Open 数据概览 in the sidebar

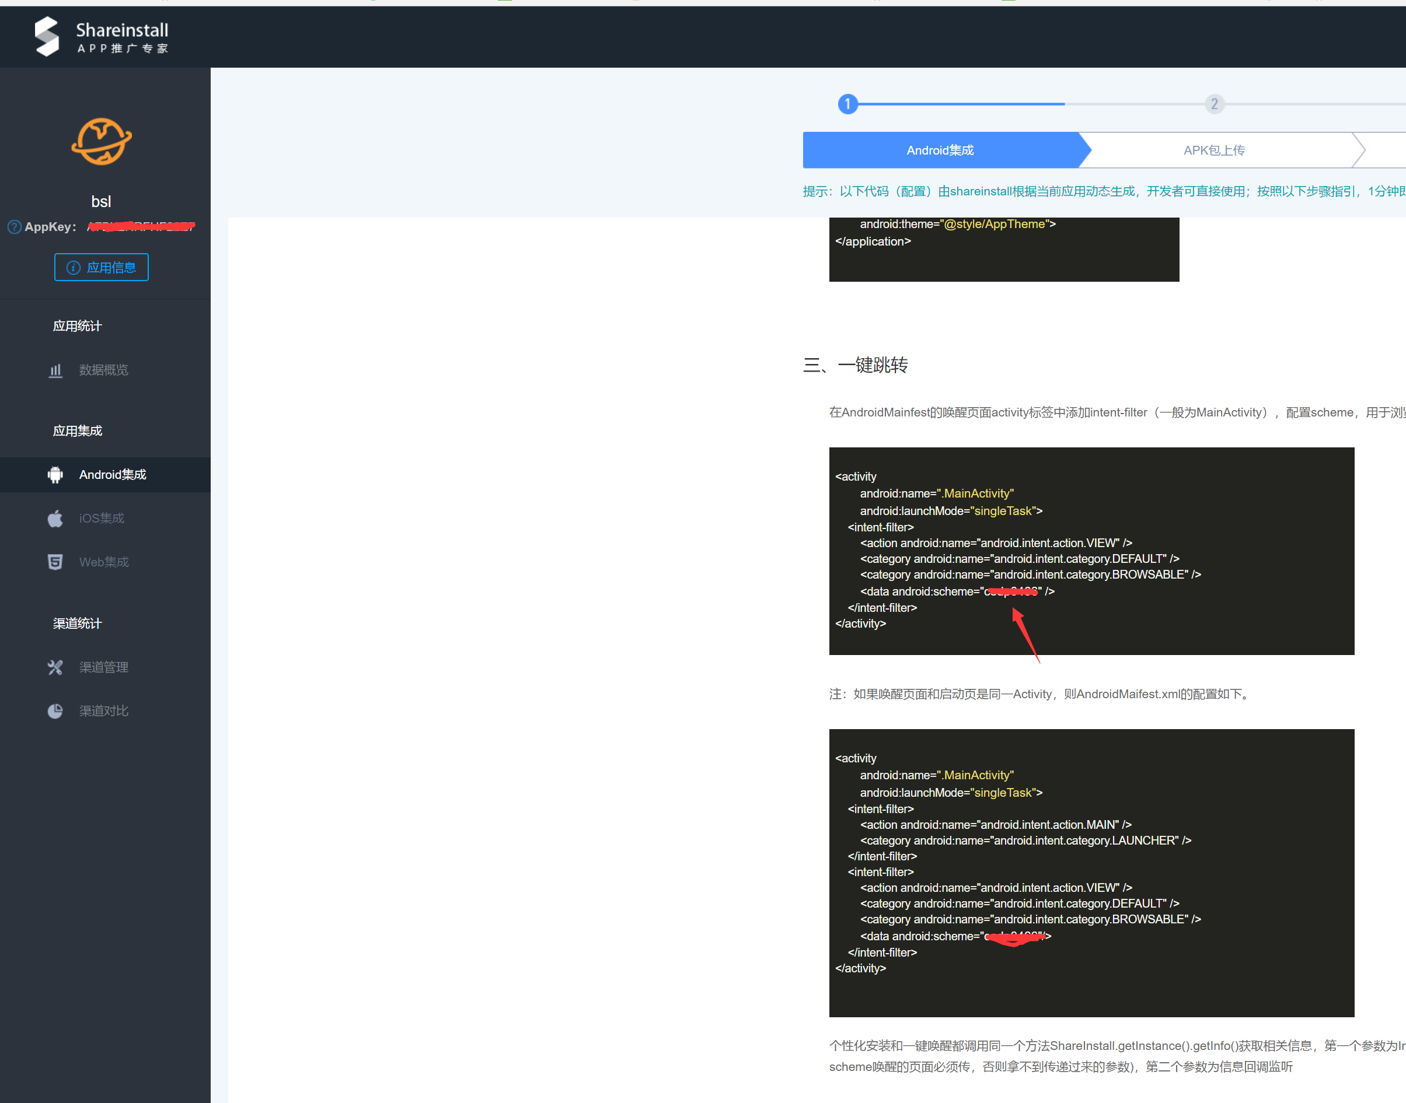pos(103,370)
